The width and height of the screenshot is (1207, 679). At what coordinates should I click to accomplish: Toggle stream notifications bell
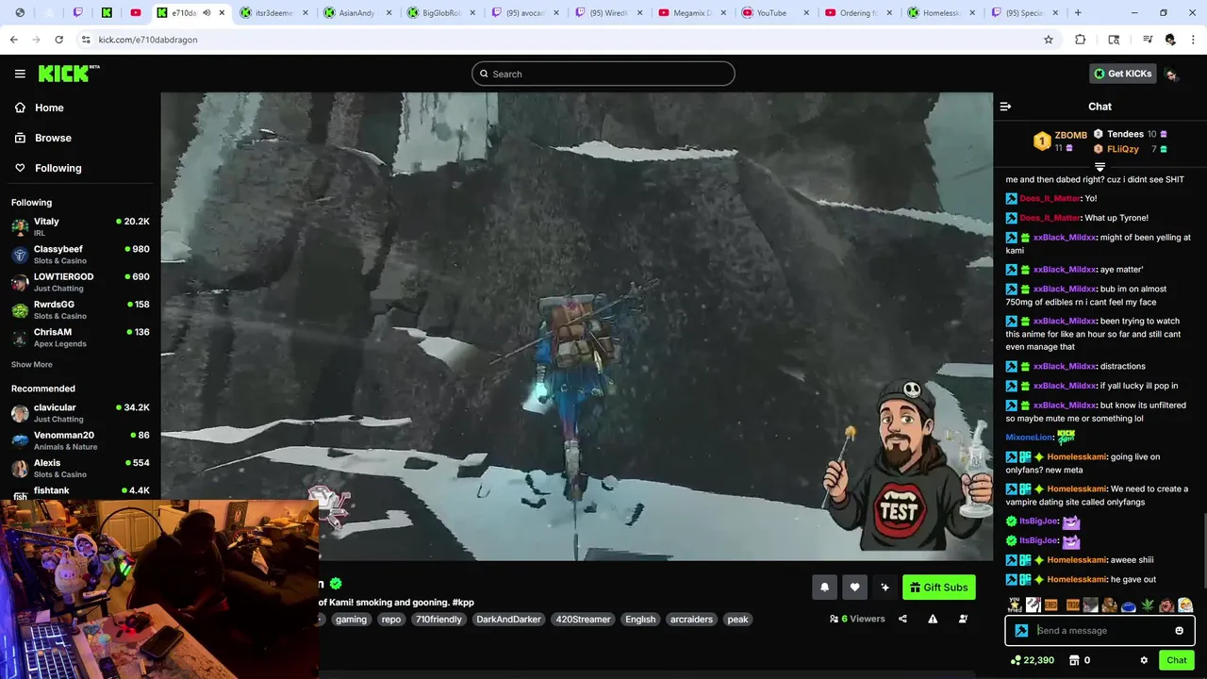click(824, 588)
